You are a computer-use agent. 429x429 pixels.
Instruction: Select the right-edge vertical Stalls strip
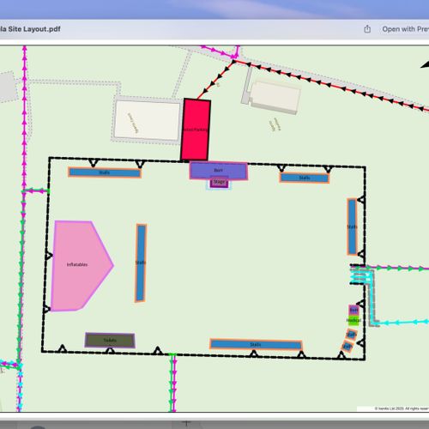[352, 227]
